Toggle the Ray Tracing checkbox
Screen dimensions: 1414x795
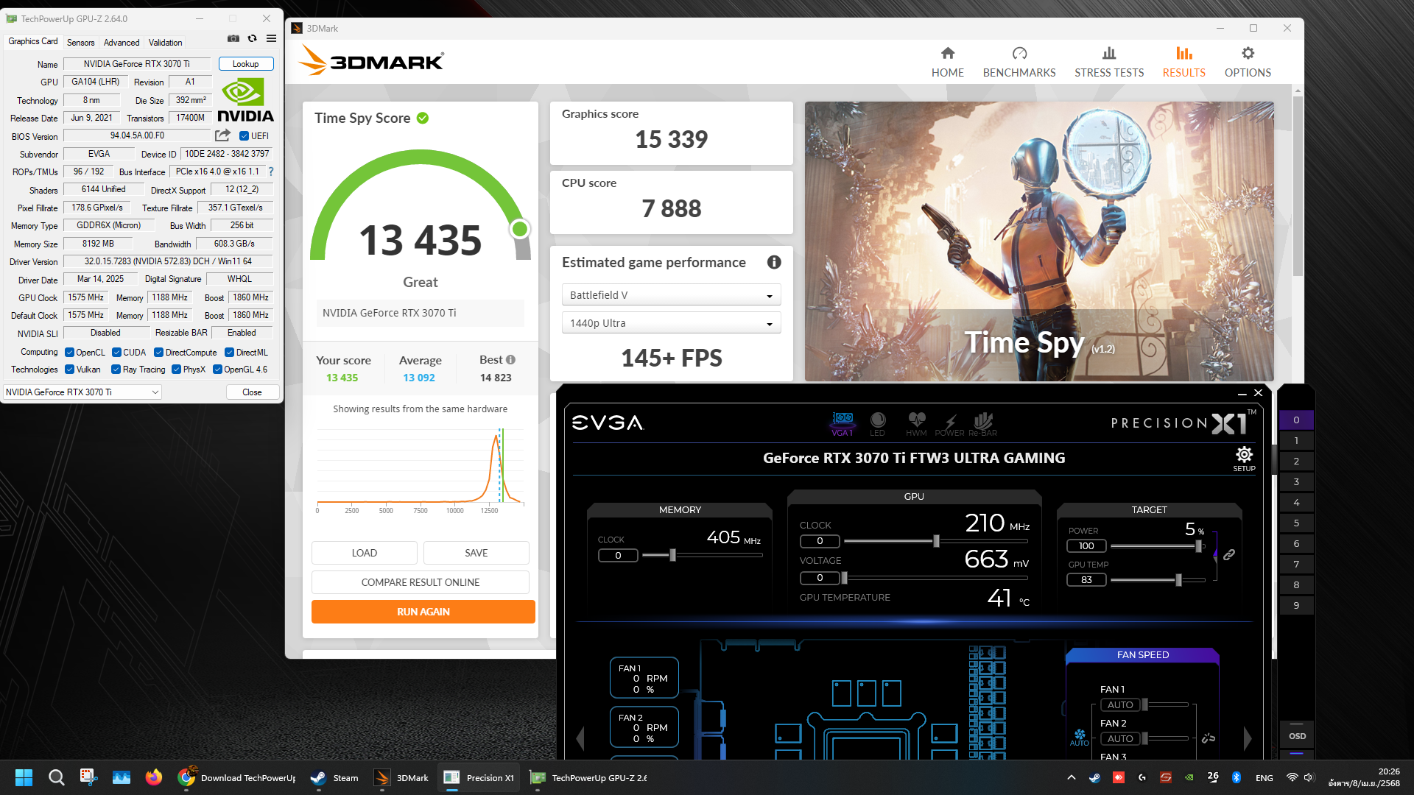(116, 370)
